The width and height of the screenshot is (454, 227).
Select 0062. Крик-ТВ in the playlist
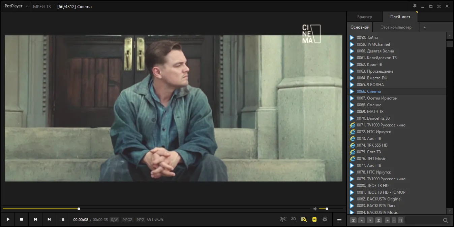click(396, 65)
